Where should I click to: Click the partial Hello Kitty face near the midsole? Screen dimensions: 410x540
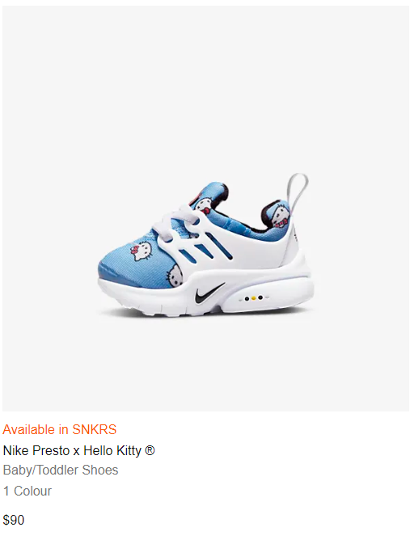[175, 276]
